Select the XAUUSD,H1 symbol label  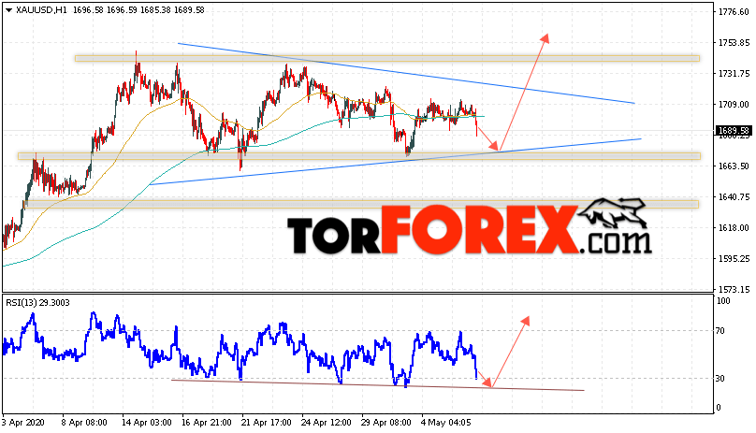pos(41,10)
